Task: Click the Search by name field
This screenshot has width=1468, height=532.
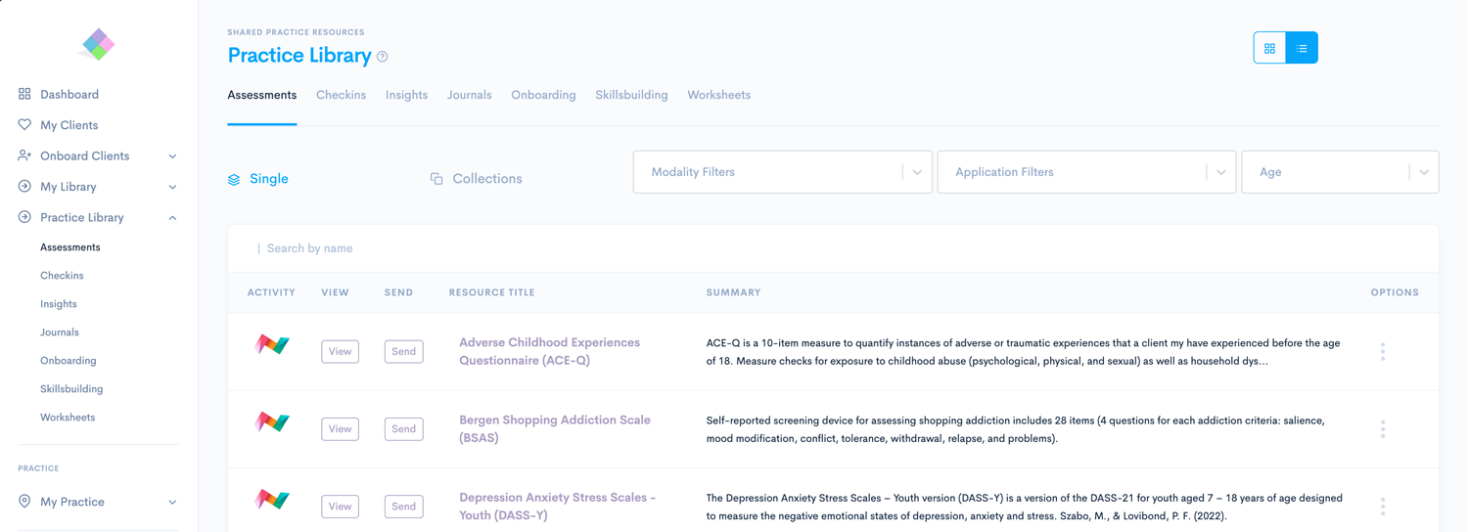Action: [833, 248]
